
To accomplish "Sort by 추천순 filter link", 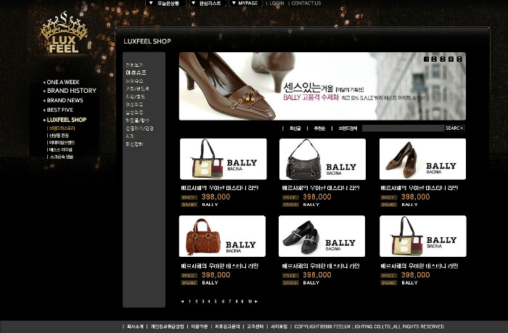I will click(x=319, y=128).
